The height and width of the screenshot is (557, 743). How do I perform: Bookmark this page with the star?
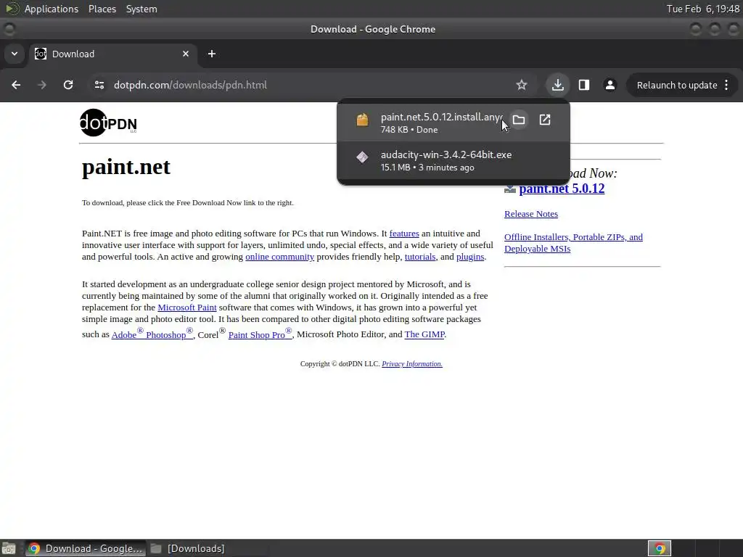point(522,85)
